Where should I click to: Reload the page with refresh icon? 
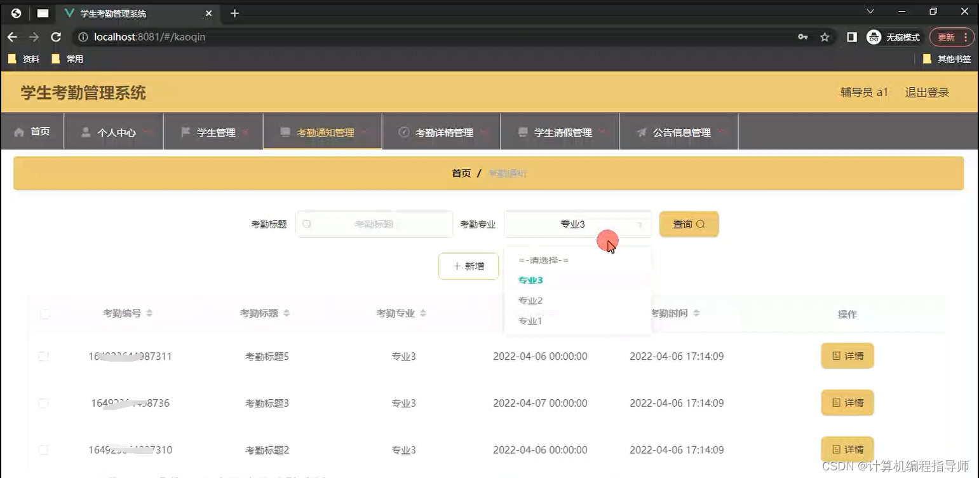point(56,37)
